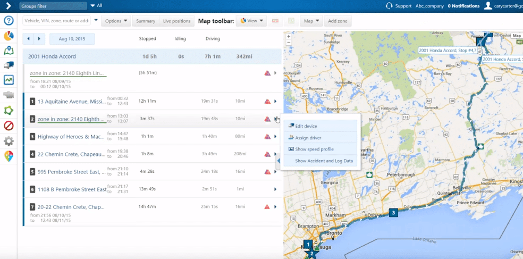Viewport: 523px width, 259px height.
Task: Select Assign driver from the popup menu
Action: (320, 138)
